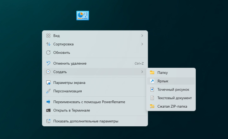Open Показать дополнительные параметры
This screenshot has width=228, height=139.
(85, 121)
